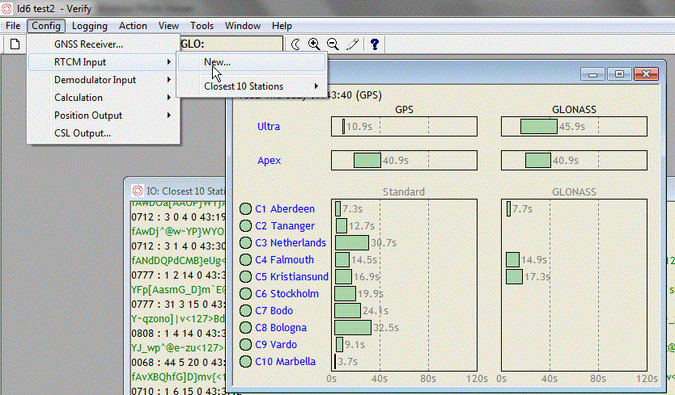This screenshot has width=675, height=395.
Task: Click C3 Netherlands status indicator circle
Action: pyautogui.click(x=245, y=243)
